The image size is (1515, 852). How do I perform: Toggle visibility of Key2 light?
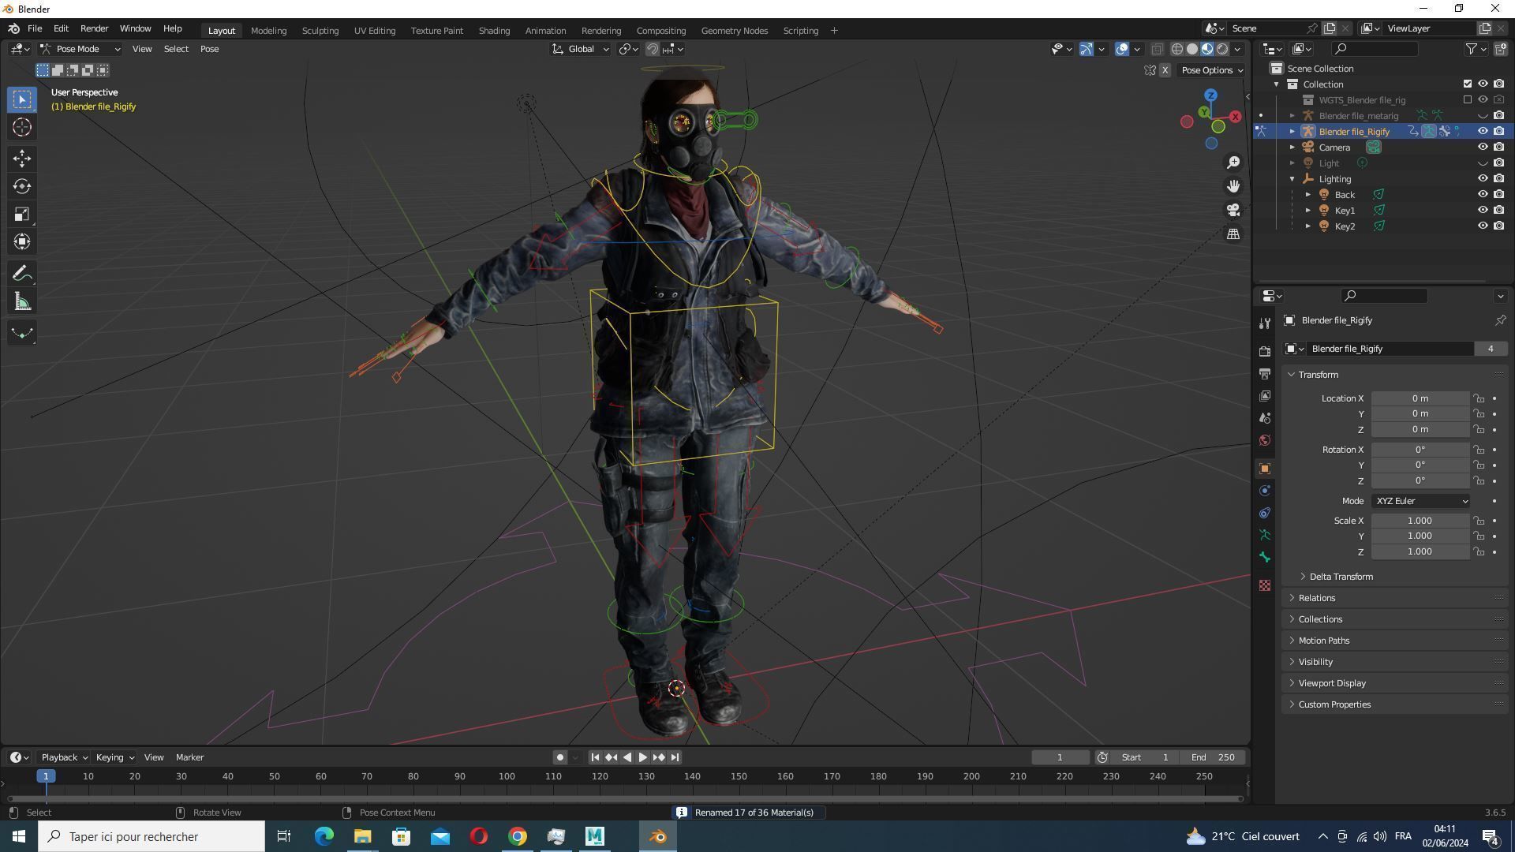tap(1483, 226)
